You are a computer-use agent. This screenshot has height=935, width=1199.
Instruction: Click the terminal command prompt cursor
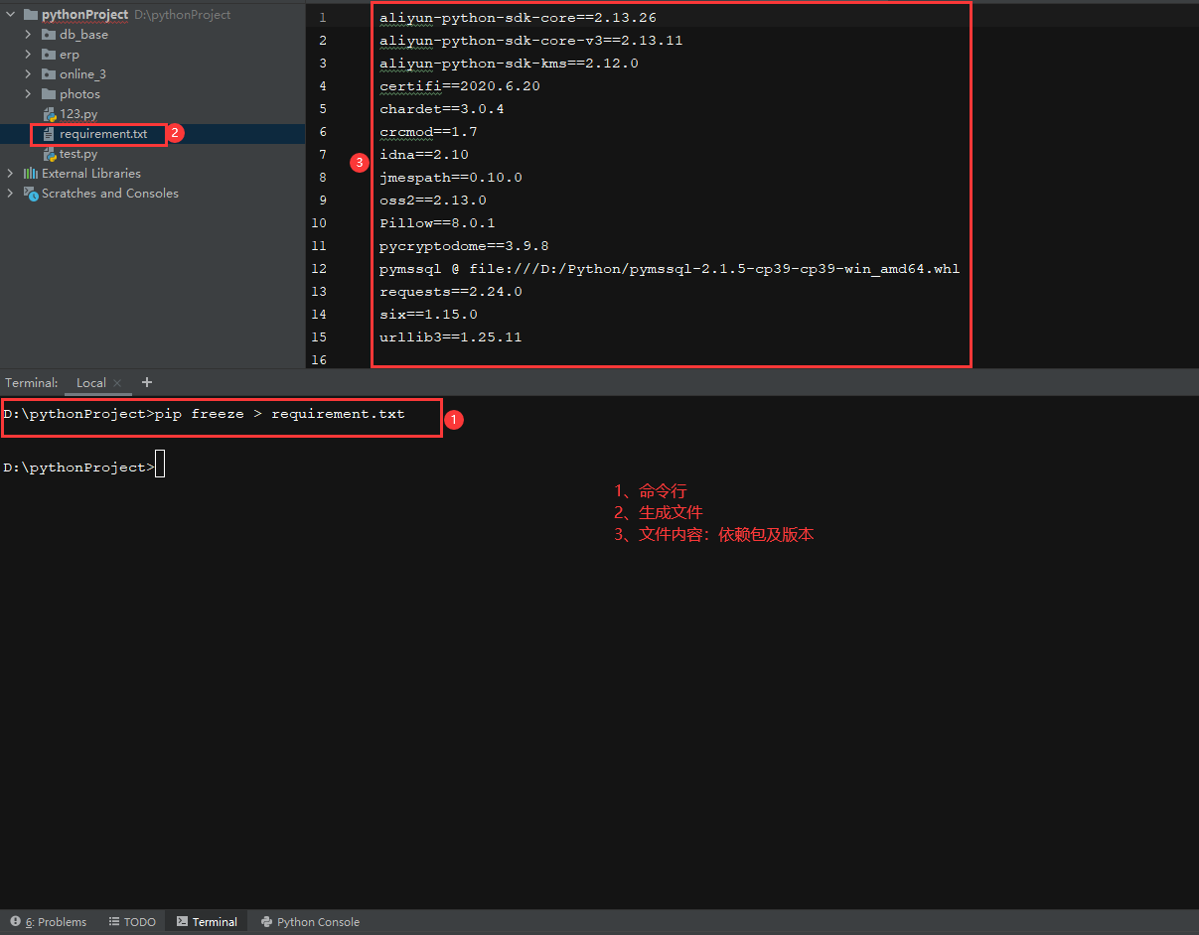click(160, 465)
